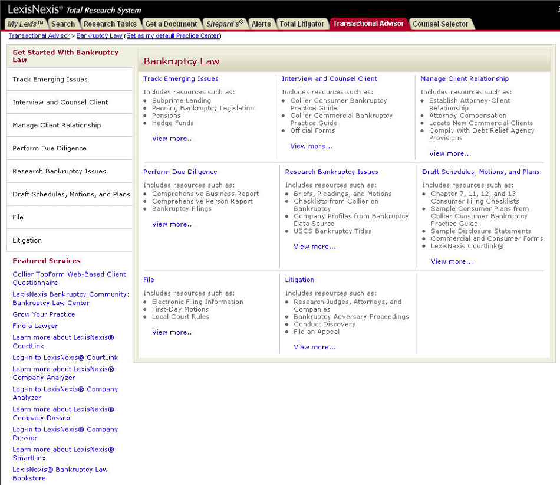The height and width of the screenshot is (485, 560).
Task: Select Litigation in the left sidebar
Action: [x=70, y=240]
